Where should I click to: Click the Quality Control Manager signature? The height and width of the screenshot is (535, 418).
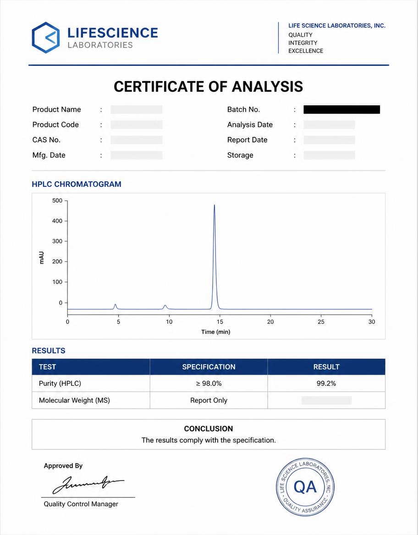tap(88, 485)
